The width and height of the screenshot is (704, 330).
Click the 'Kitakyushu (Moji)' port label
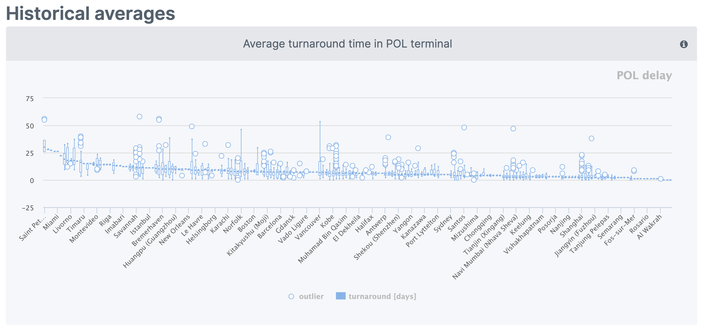pos(248,236)
